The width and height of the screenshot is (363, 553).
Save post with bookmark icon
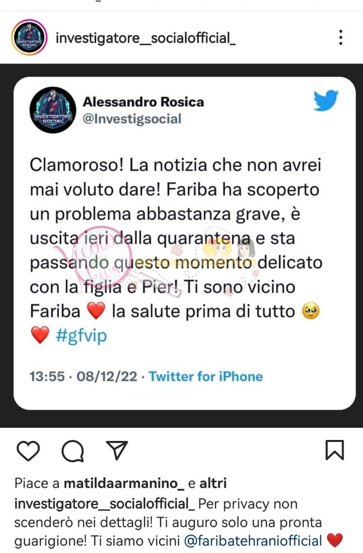[334, 450]
